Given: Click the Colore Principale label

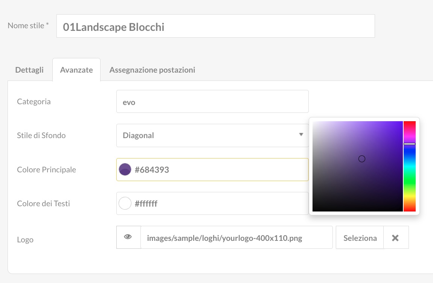Looking at the screenshot, I should point(46,169).
